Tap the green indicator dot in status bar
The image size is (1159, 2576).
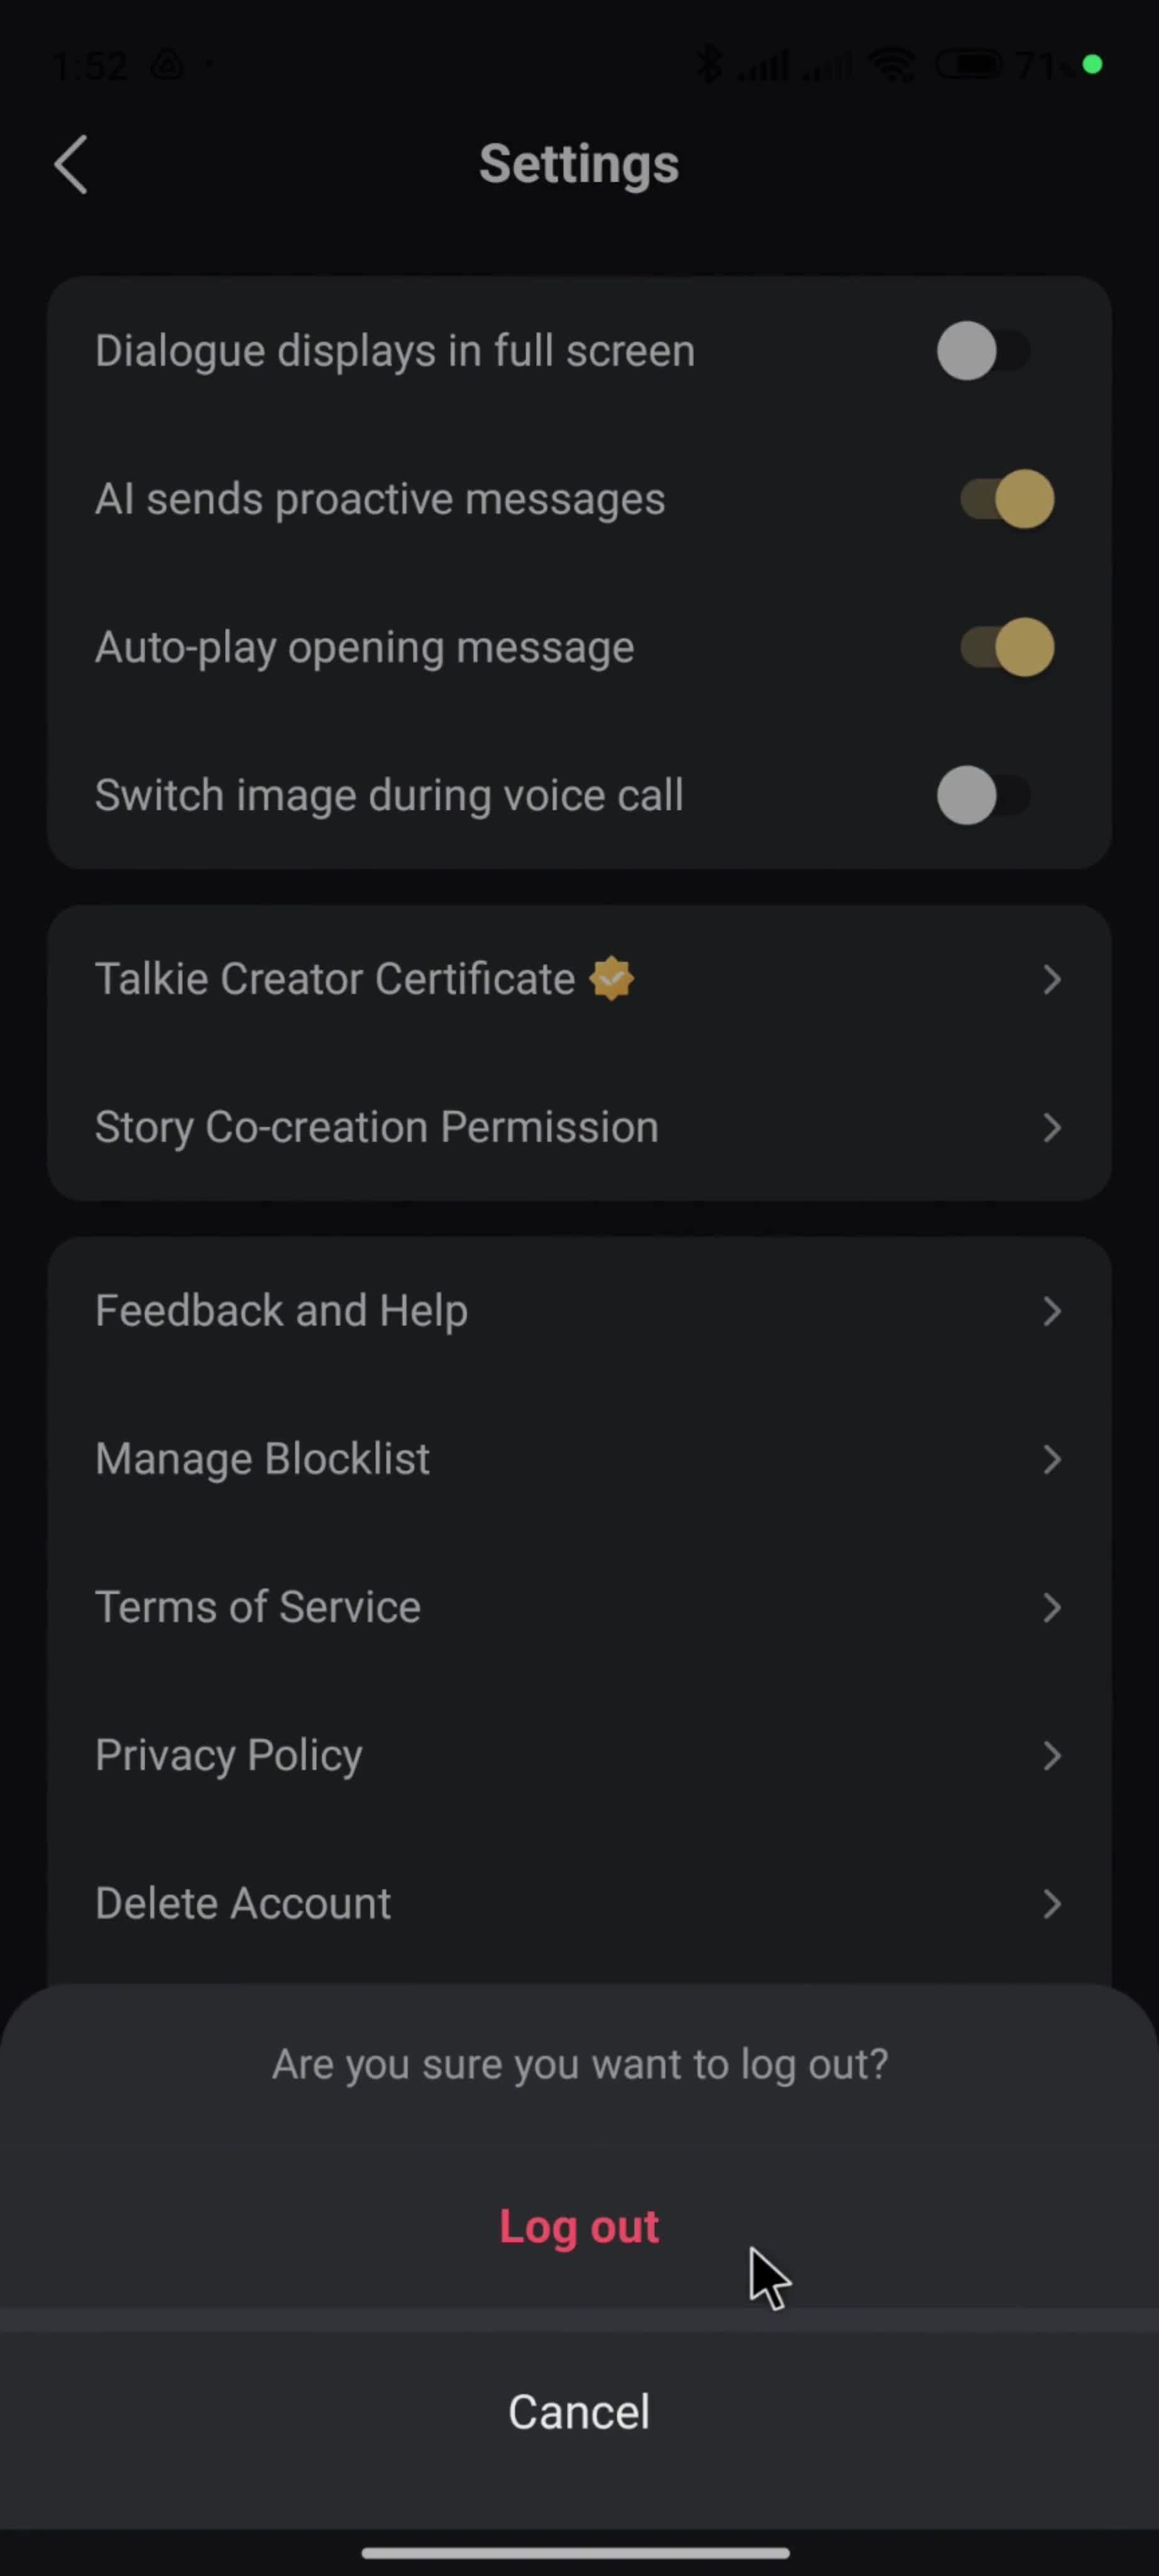point(1092,65)
